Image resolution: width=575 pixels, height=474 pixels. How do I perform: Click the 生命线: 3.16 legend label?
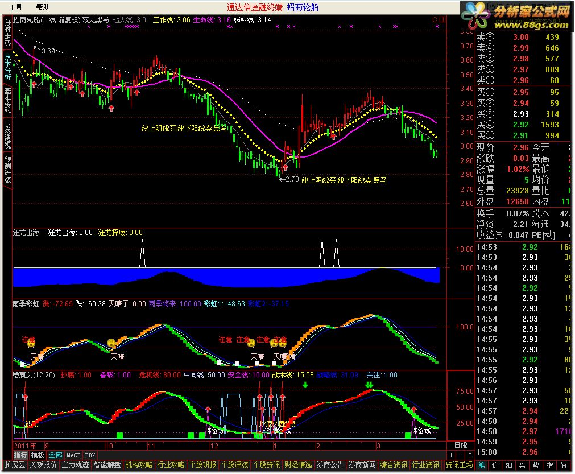pos(212,20)
